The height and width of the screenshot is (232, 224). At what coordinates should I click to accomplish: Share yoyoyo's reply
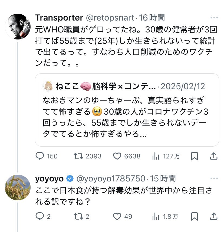point(213,216)
